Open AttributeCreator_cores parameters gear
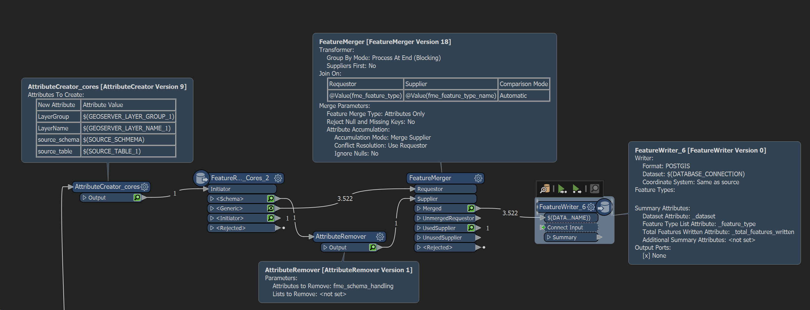This screenshot has height=310, width=810. [144, 187]
